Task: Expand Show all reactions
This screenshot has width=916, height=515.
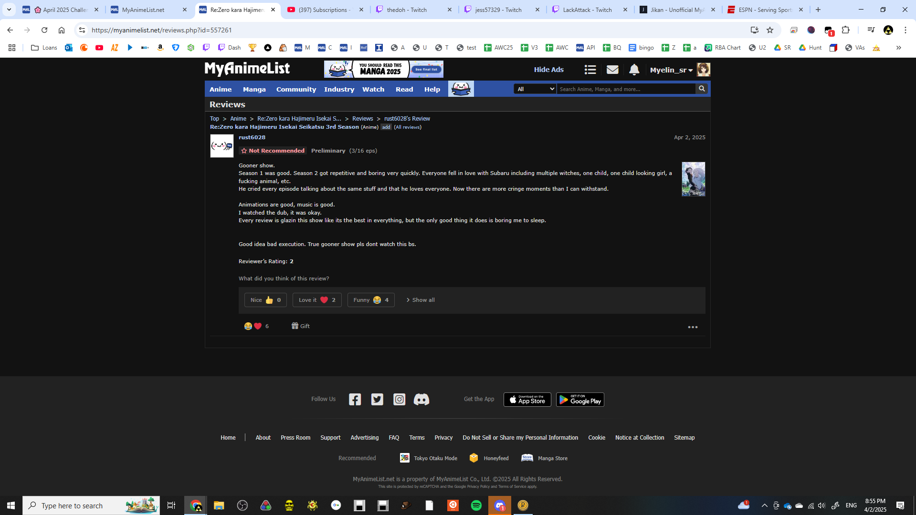Action: click(x=421, y=300)
